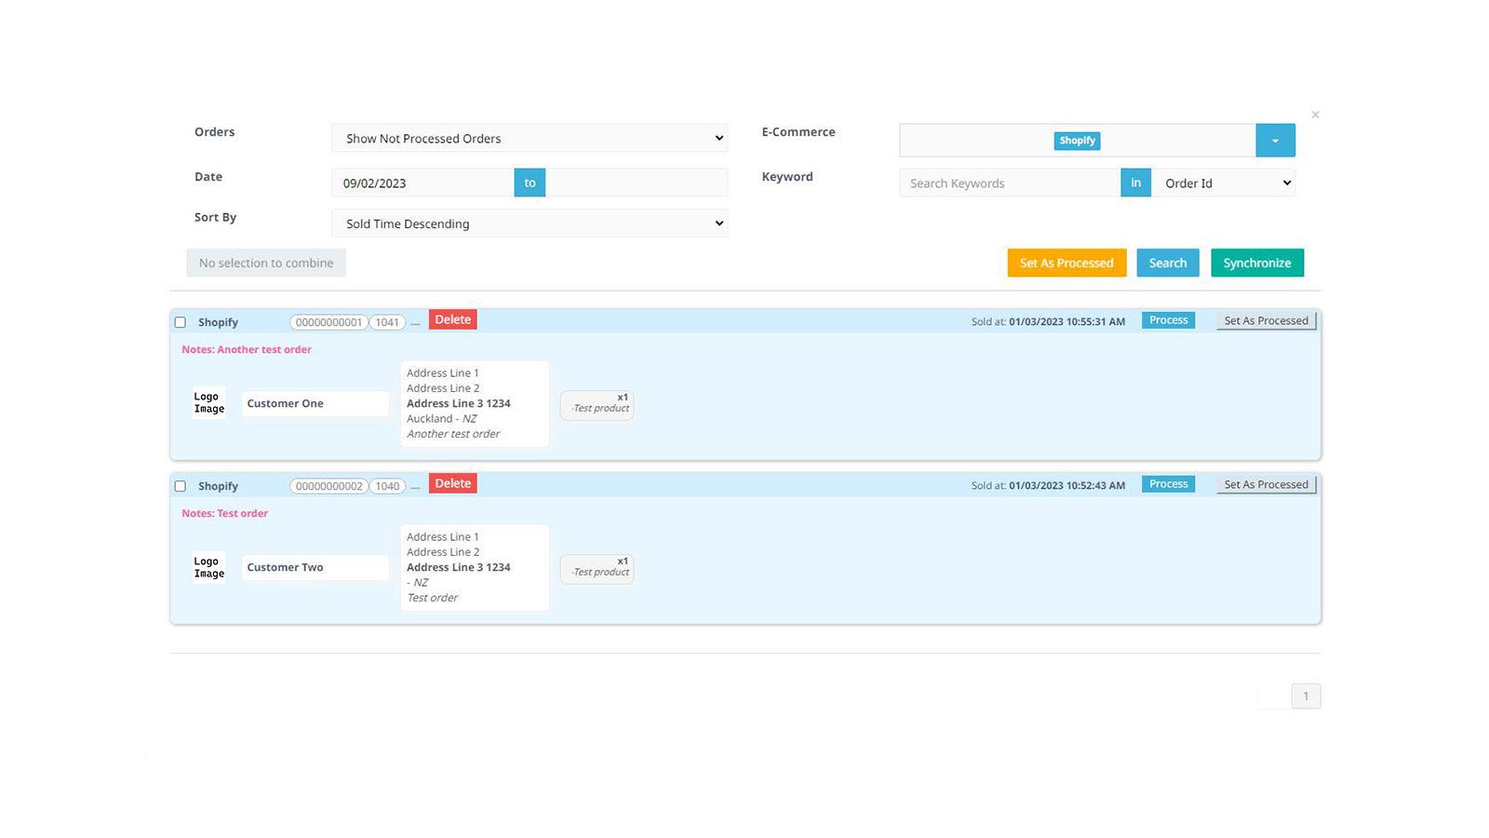The image size is (1489, 838).
Task: Select page 1 in the pagination control
Action: 1306,696
